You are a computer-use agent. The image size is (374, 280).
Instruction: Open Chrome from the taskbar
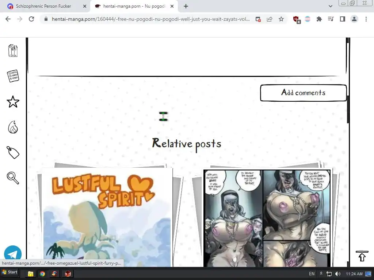point(42,274)
